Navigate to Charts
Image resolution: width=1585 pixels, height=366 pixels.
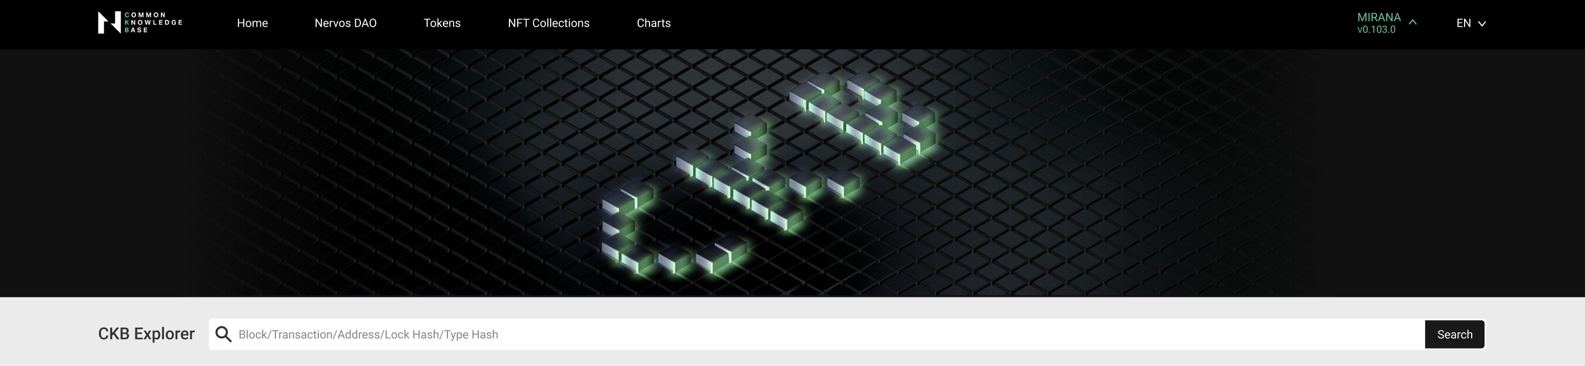(654, 23)
